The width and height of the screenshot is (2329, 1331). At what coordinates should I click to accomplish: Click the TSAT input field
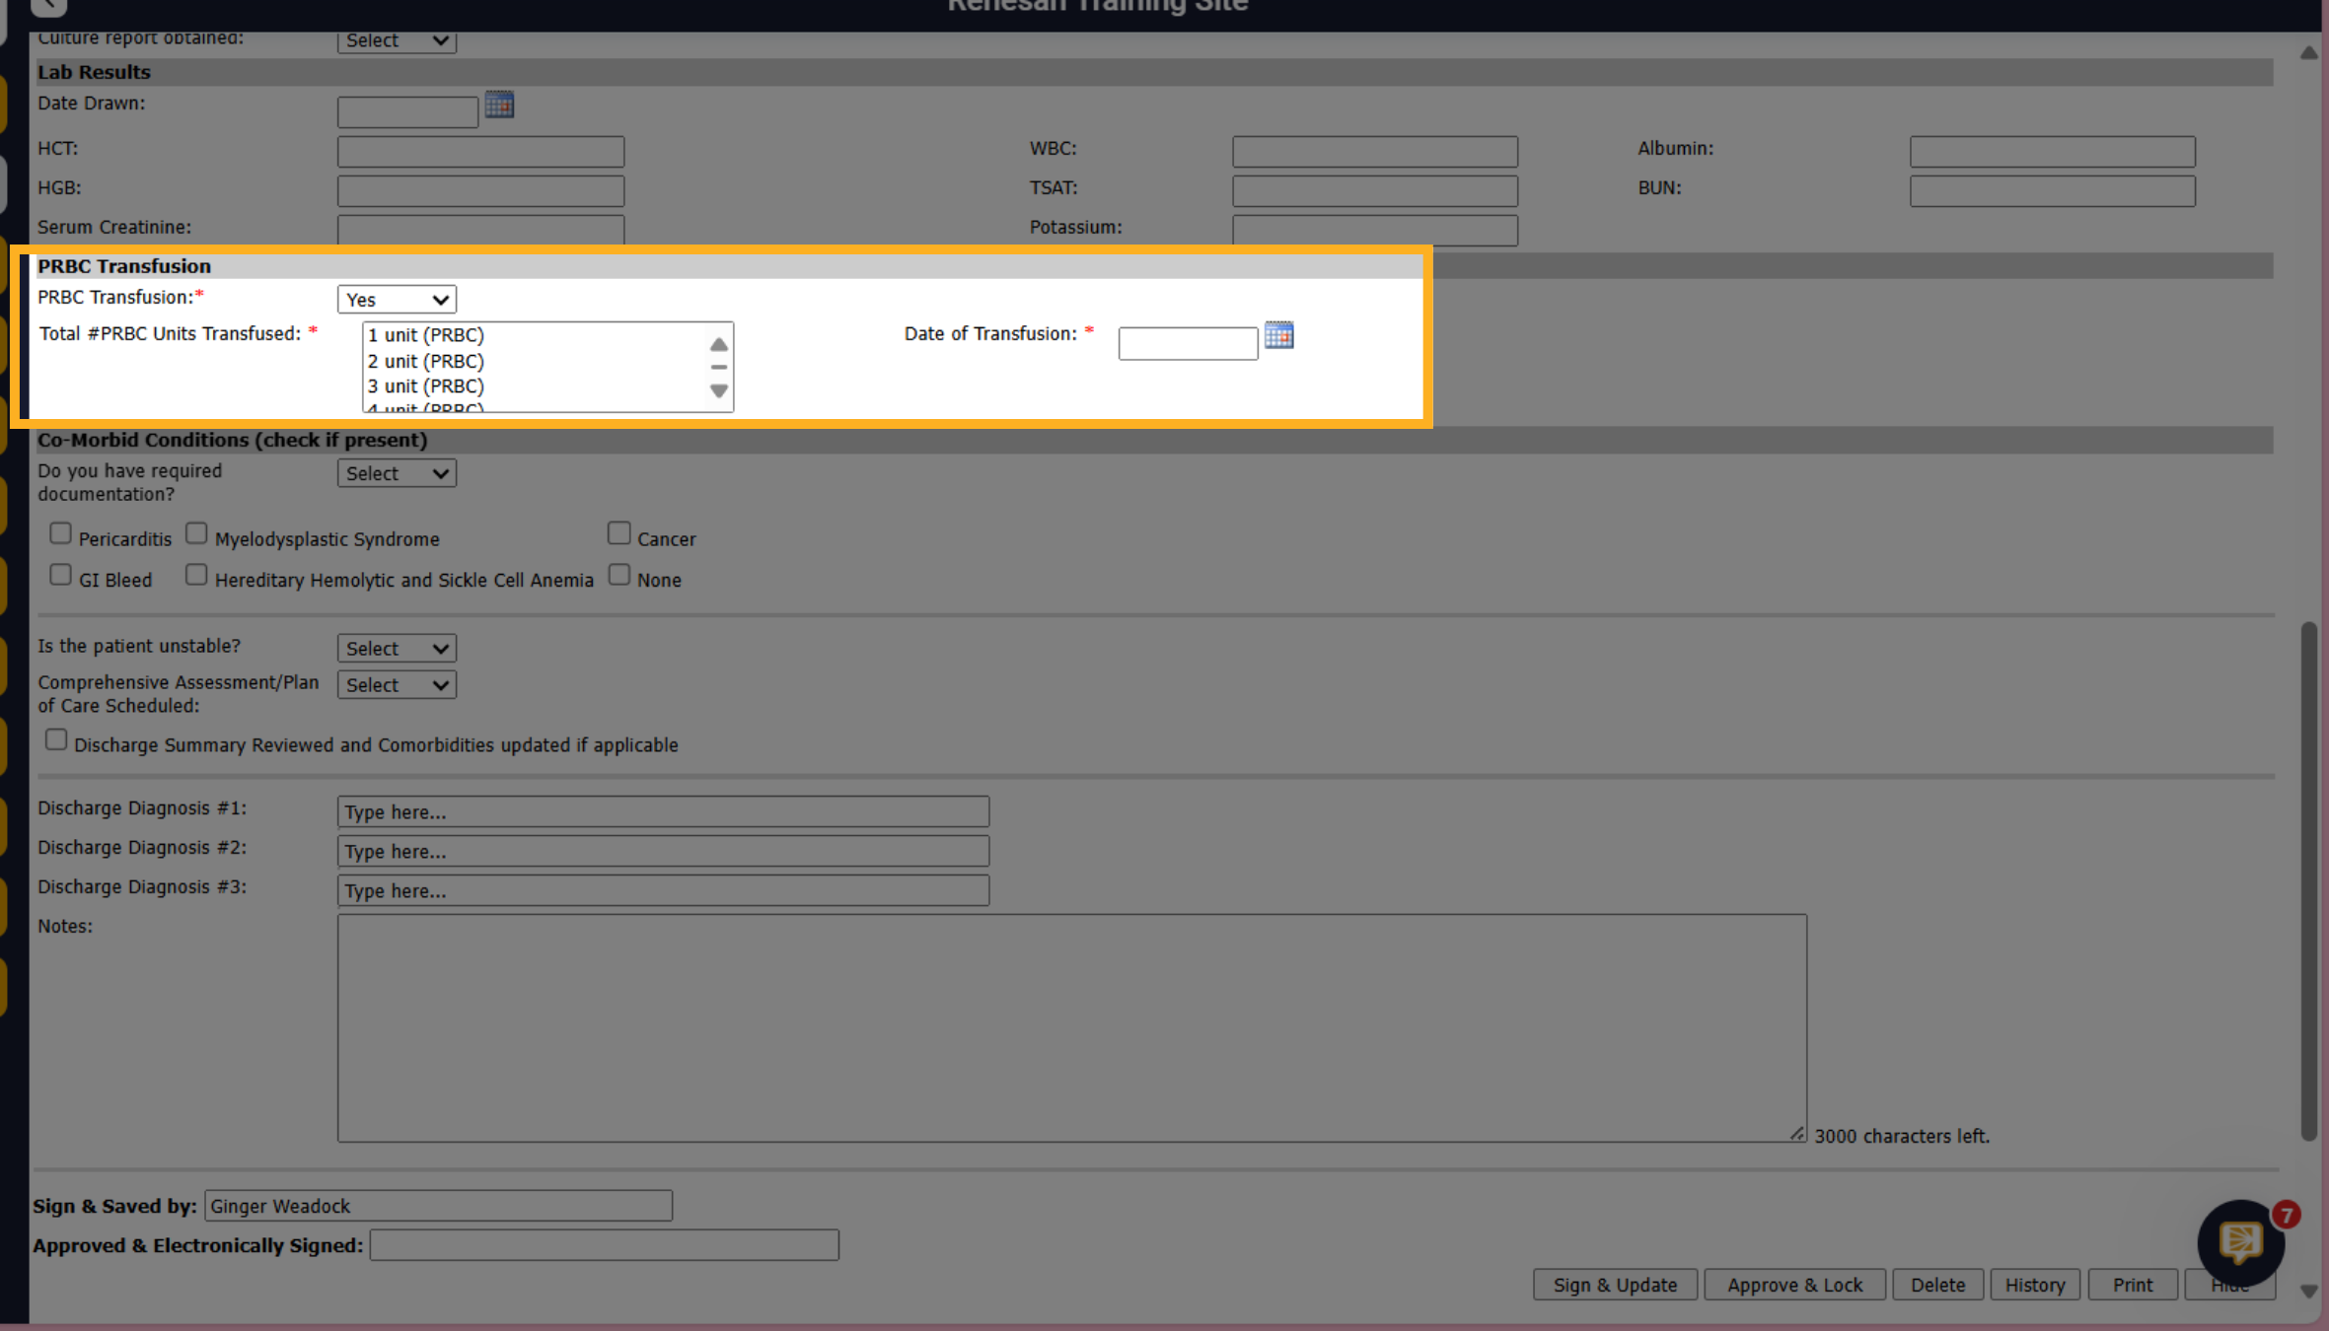point(1374,191)
